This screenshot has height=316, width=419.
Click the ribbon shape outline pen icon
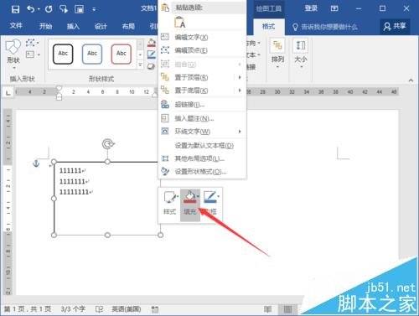(152, 54)
